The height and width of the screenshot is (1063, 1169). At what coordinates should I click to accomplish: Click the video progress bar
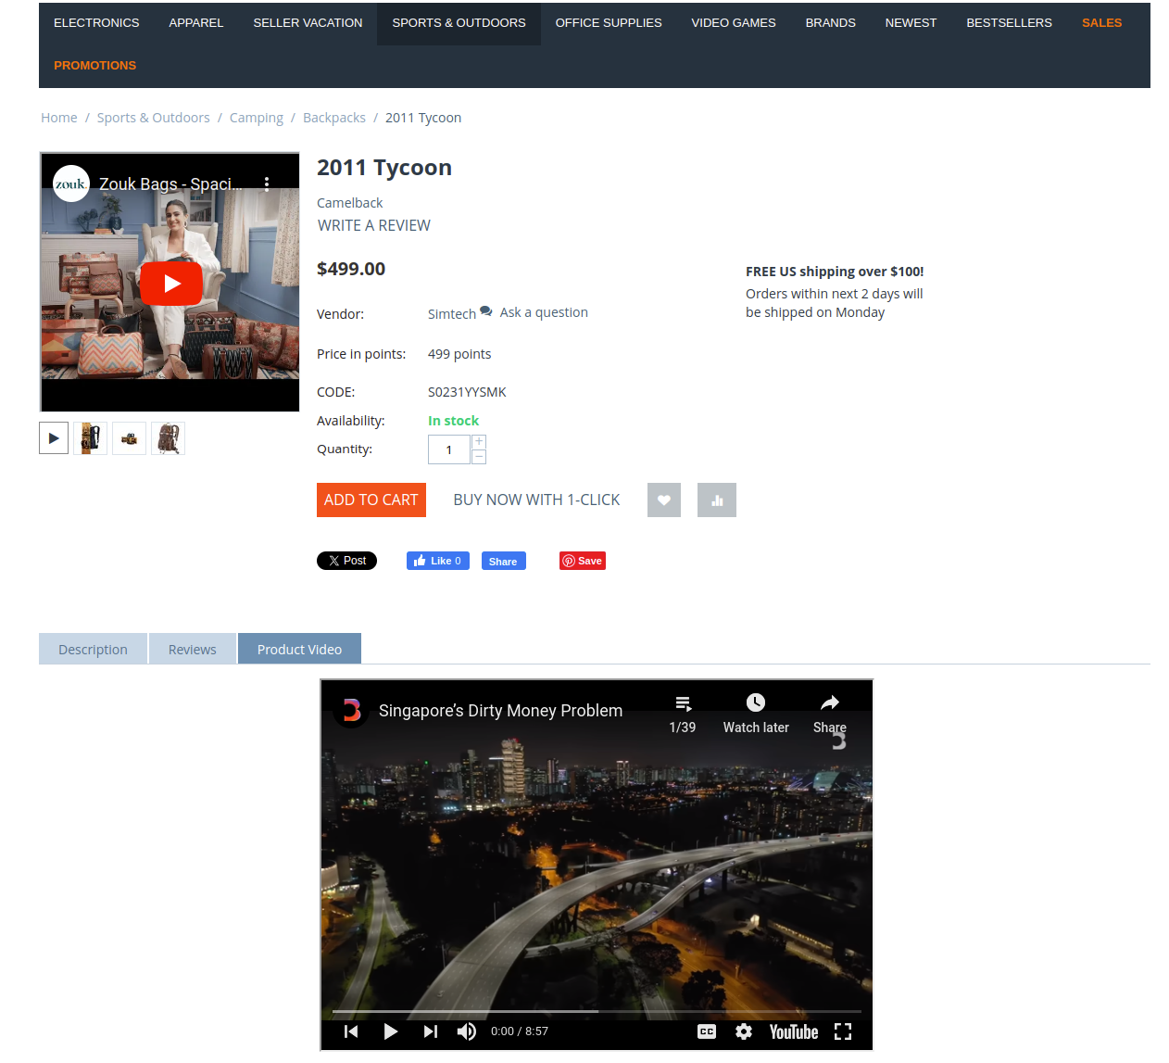597,1011
